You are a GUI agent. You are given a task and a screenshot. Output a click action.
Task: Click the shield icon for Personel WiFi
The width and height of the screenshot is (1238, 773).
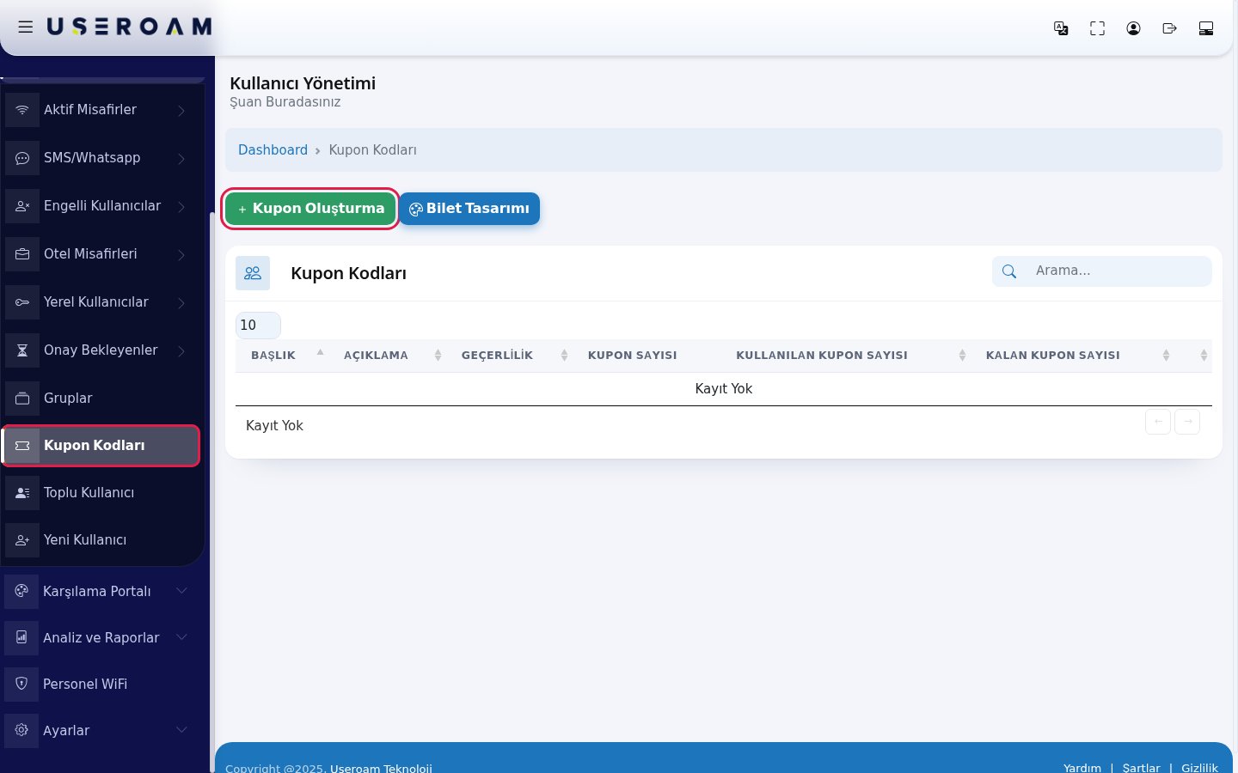pyautogui.click(x=21, y=685)
